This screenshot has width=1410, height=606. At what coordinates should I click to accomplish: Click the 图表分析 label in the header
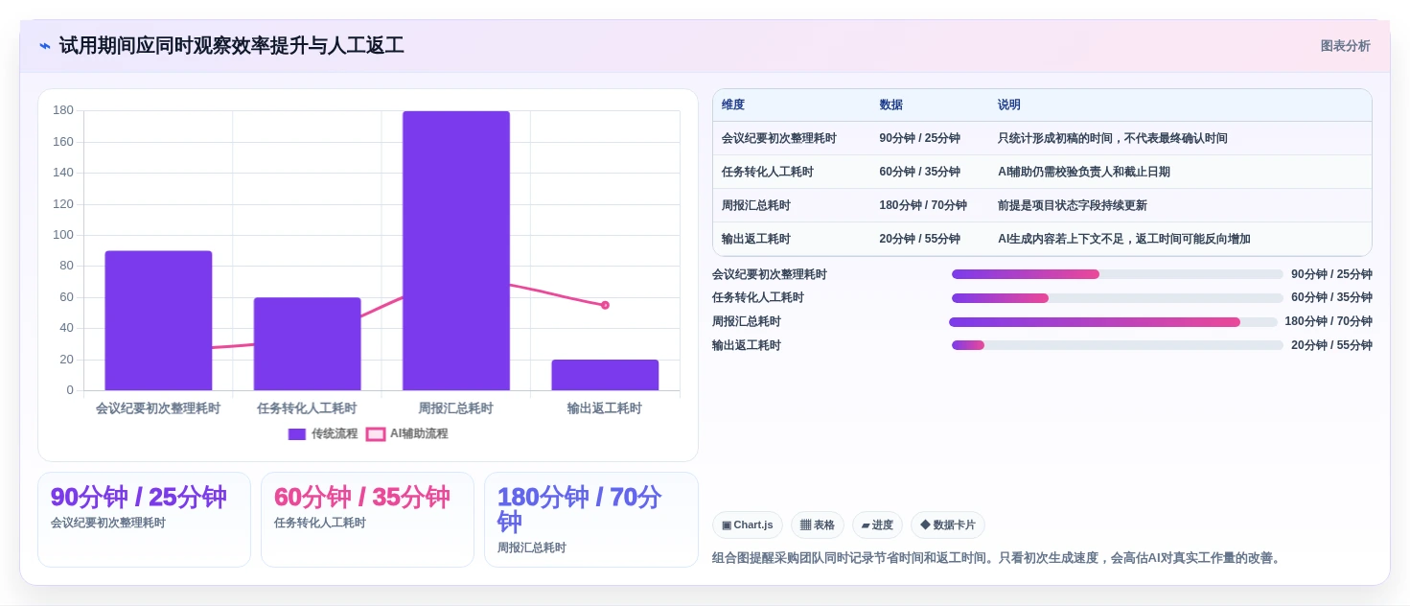coord(1345,46)
